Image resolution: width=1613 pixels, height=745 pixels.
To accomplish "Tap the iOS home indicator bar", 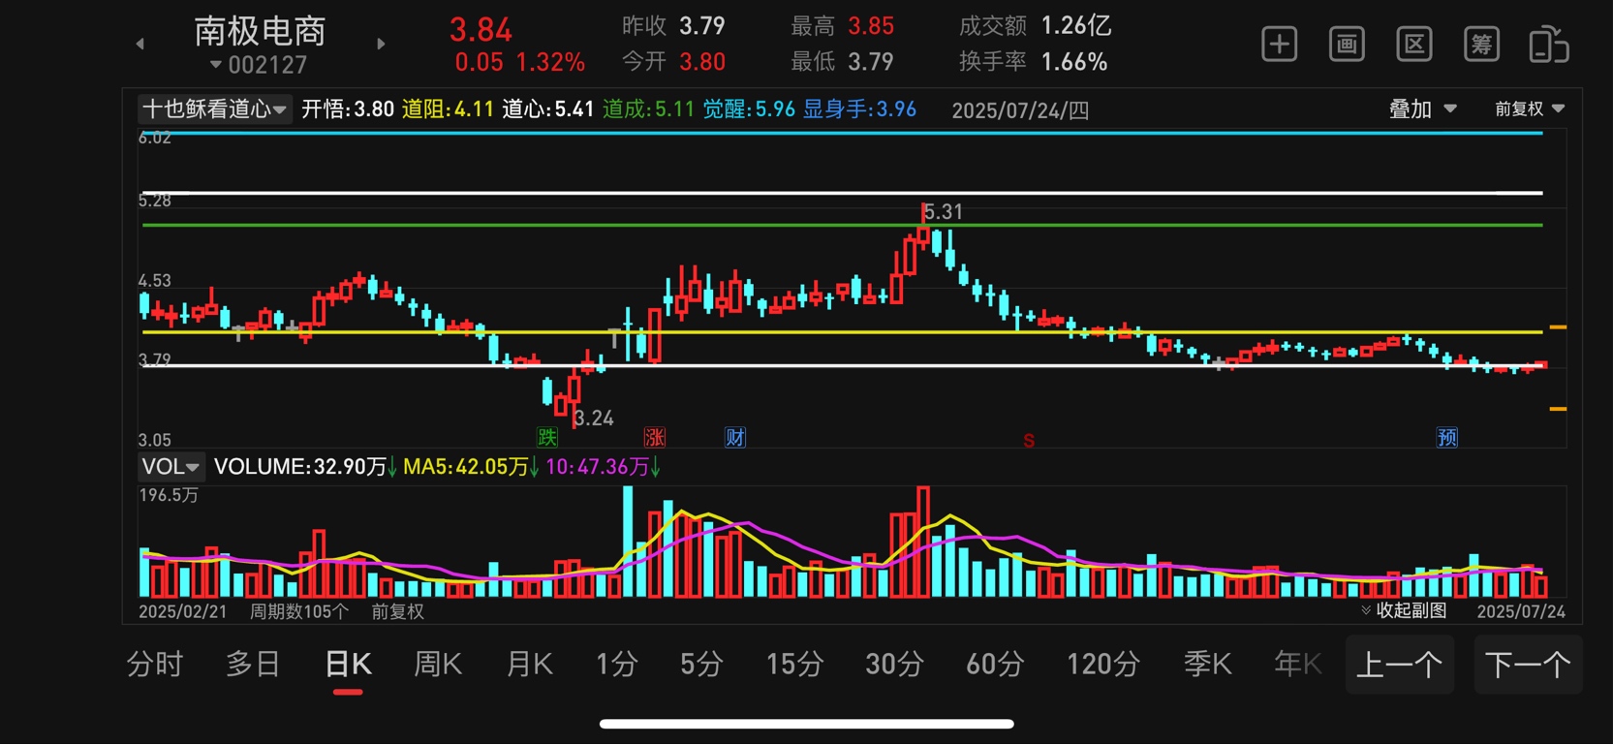I will tap(806, 724).
